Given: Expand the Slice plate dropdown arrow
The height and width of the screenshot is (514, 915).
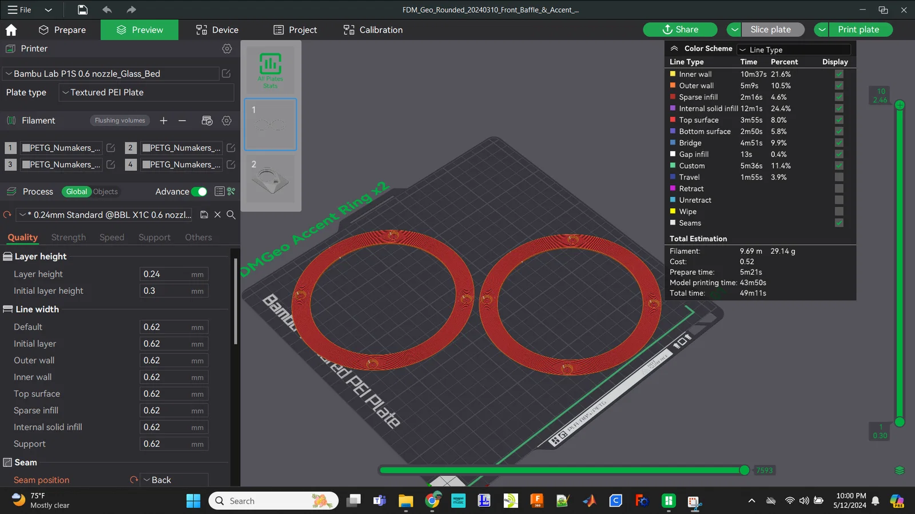Looking at the screenshot, I should coord(734,30).
